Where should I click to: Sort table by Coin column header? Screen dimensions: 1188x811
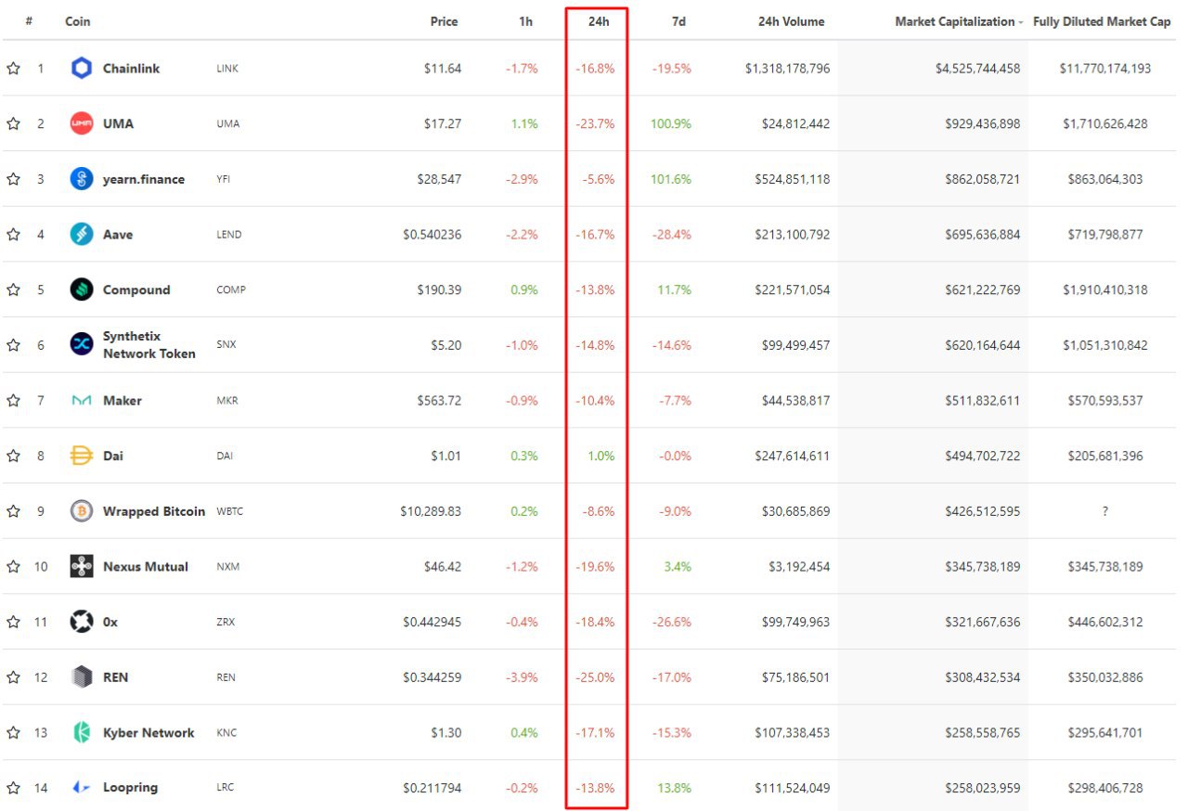78,21
